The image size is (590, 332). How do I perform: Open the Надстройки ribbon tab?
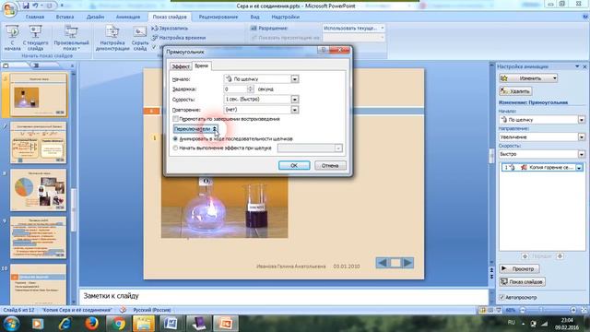[286, 17]
